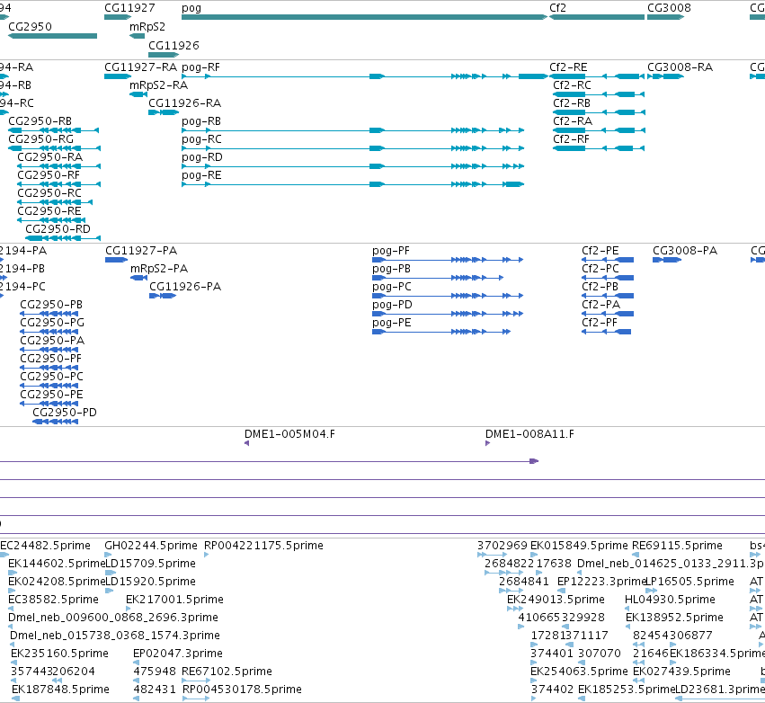This screenshot has width=765, height=703.
Task: Select EST RP004530178.5prime
Action: [196, 699]
